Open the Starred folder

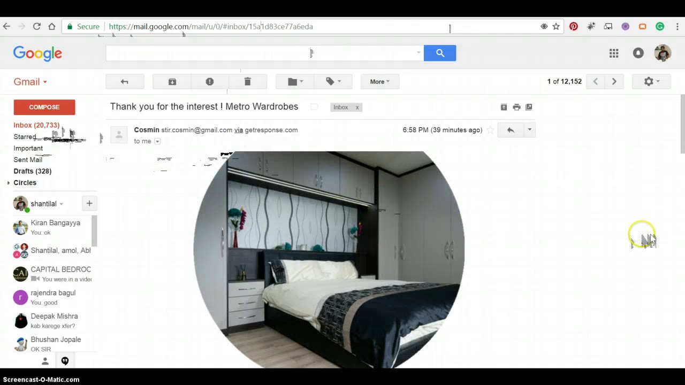25,137
